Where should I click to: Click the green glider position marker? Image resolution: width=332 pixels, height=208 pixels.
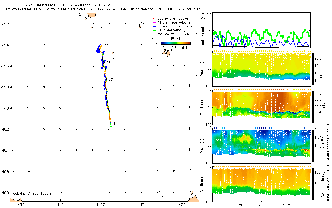point(111,126)
